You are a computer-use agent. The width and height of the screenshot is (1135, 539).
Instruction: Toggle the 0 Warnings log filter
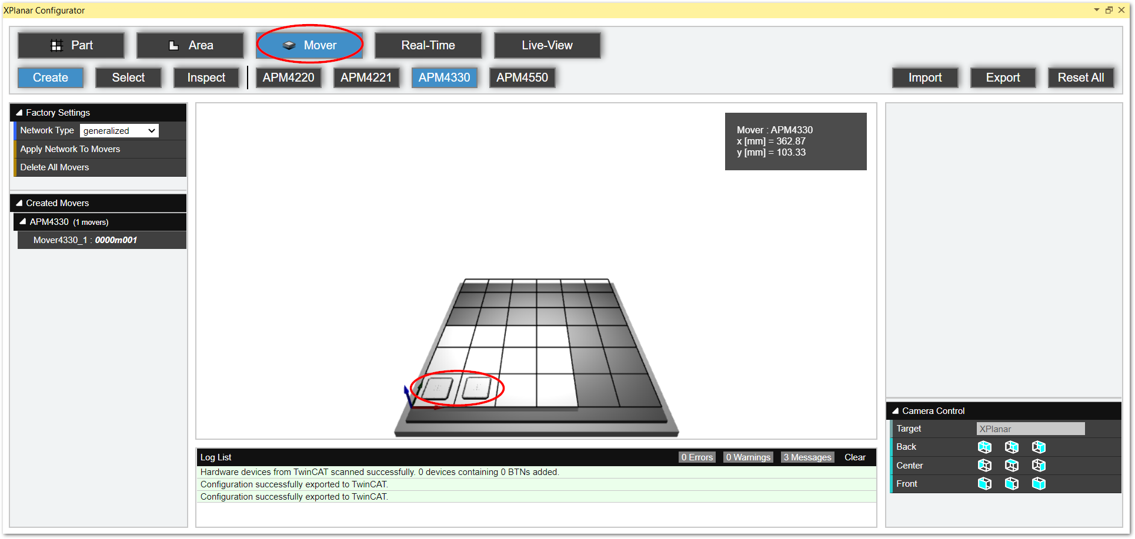coord(748,457)
